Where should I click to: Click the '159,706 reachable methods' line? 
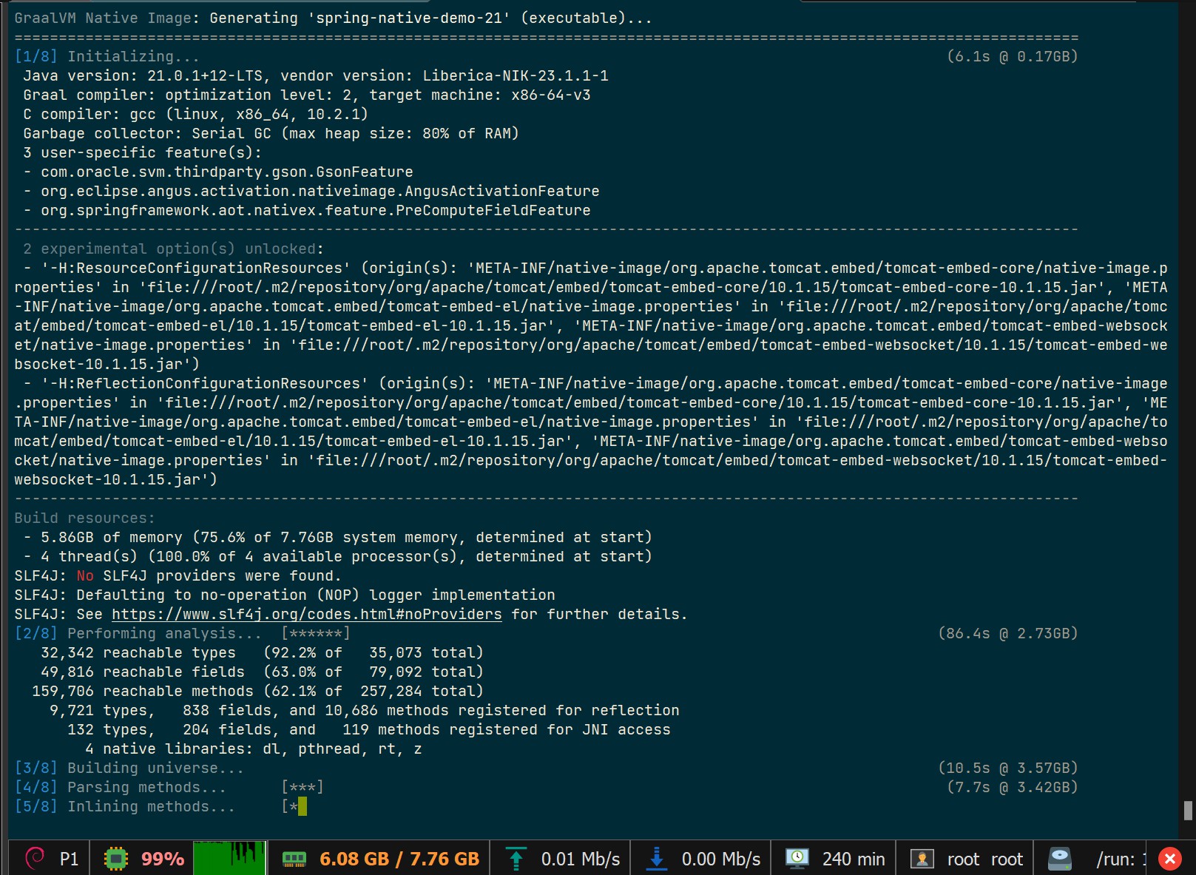point(257,691)
